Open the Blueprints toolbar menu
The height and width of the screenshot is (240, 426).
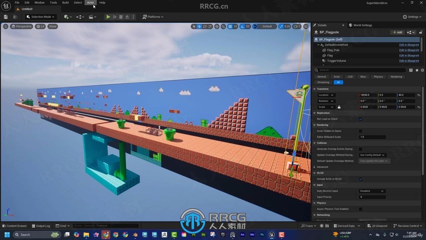click(80, 17)
